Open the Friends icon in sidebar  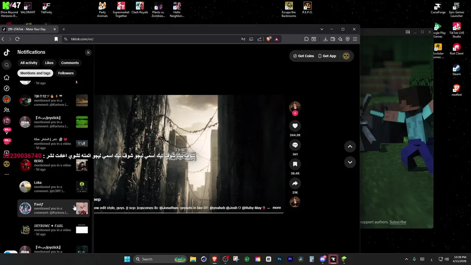click(x=7, y=110)
